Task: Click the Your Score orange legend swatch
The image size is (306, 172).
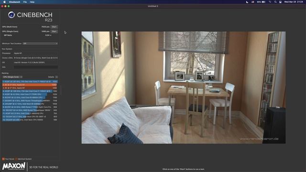Action: (3, 159)
